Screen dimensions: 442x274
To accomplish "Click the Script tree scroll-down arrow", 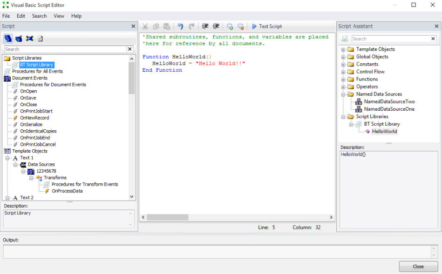I will [132, 197].
